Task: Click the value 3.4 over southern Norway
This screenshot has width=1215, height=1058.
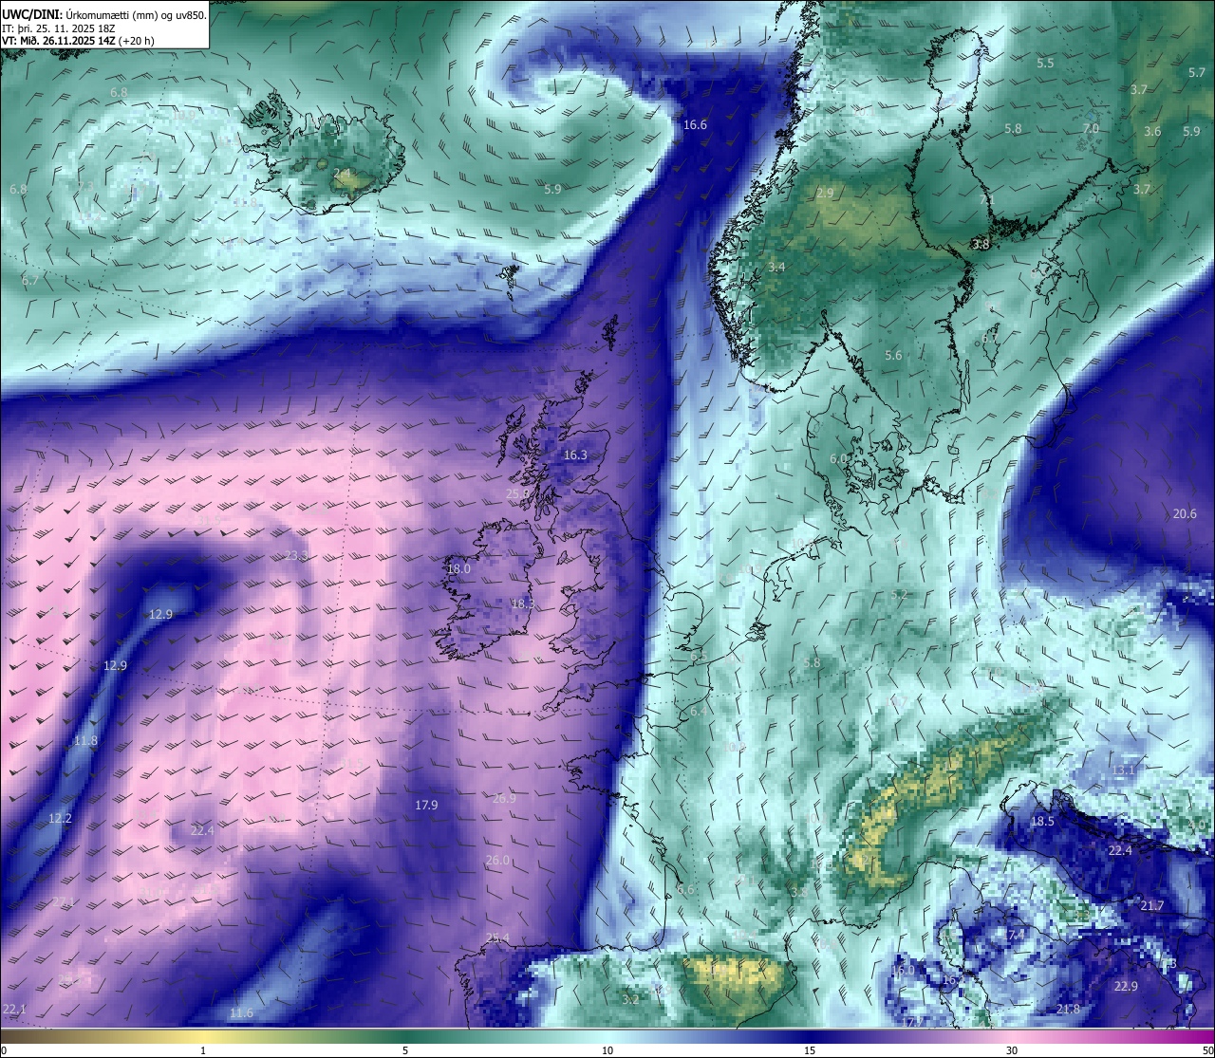Action: pyautogui.click(x=776, y=268)
